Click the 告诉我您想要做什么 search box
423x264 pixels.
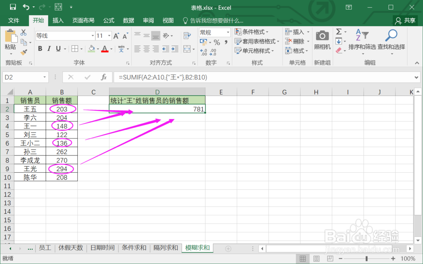pos(213,20)
